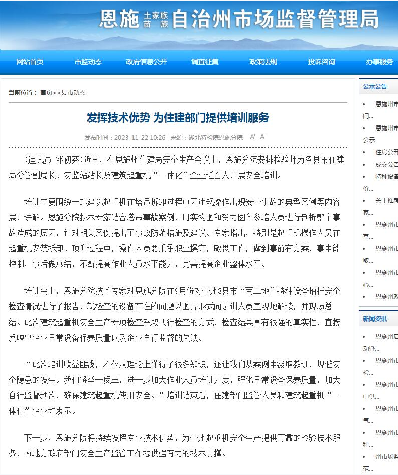Click the 投诉咨询 navigation item
Viewport: 398px width, 475px height.
click(321, 62)
